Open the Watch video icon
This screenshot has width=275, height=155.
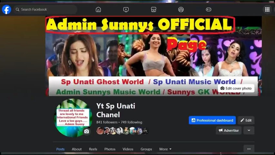[126, 9]
